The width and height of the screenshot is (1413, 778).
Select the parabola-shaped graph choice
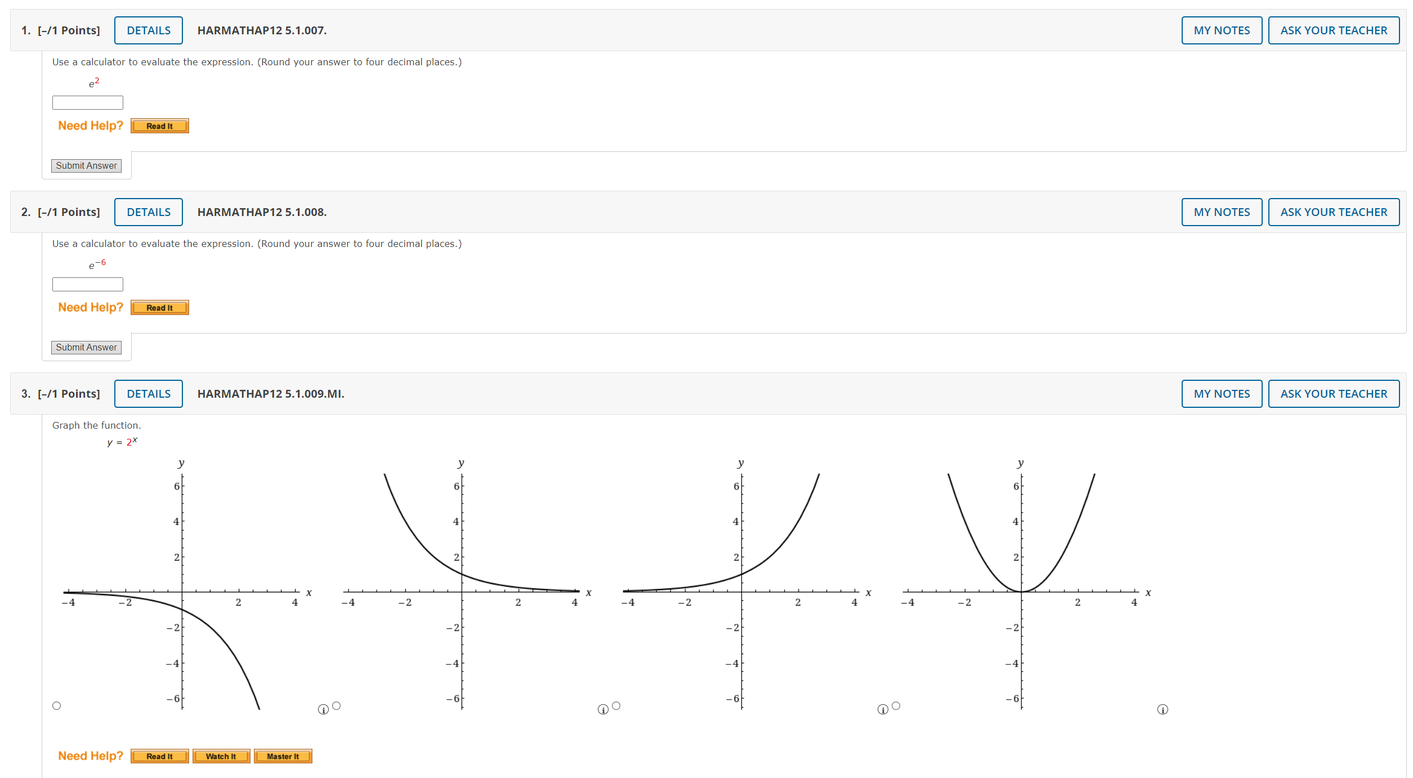coord(896,705)
